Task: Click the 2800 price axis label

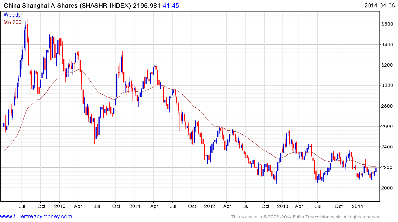Action: (387, 106)
